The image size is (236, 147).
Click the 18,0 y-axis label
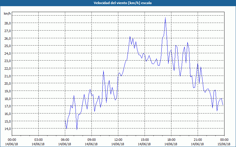pos(8,99)
